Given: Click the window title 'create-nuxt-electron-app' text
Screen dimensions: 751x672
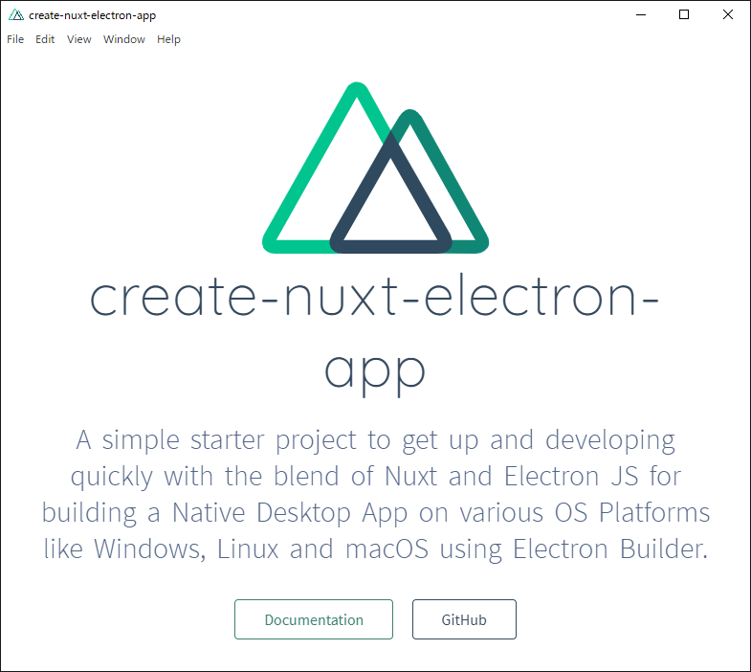Looking at the screenshot, I should click(x=93, y=15).
